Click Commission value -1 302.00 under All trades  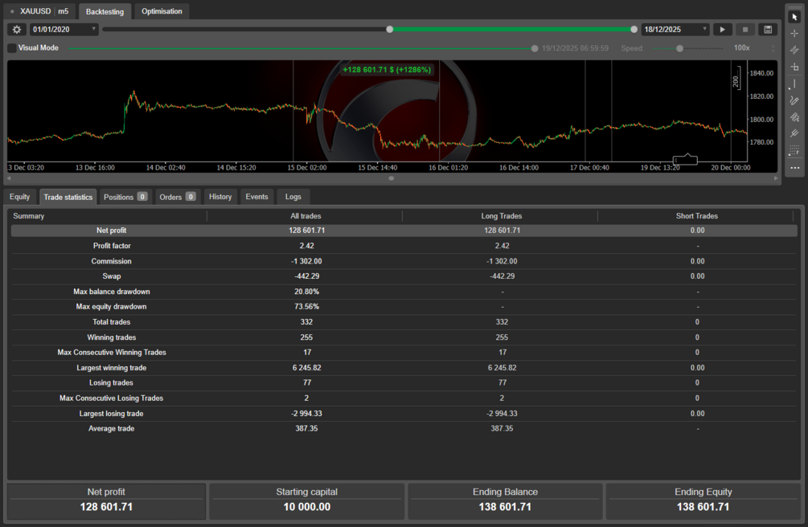pyautogui.click(x=306, y=261)
